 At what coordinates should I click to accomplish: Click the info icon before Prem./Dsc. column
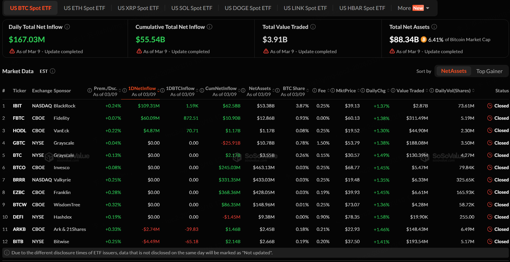point(90,91)
